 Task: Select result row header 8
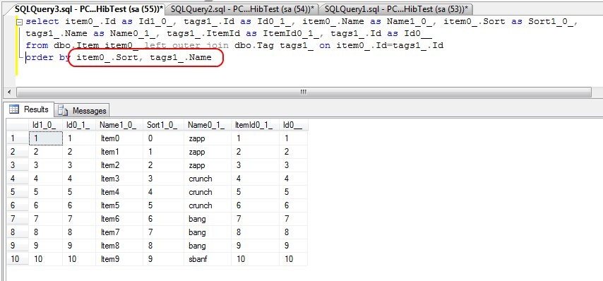[x=18, y=232]
